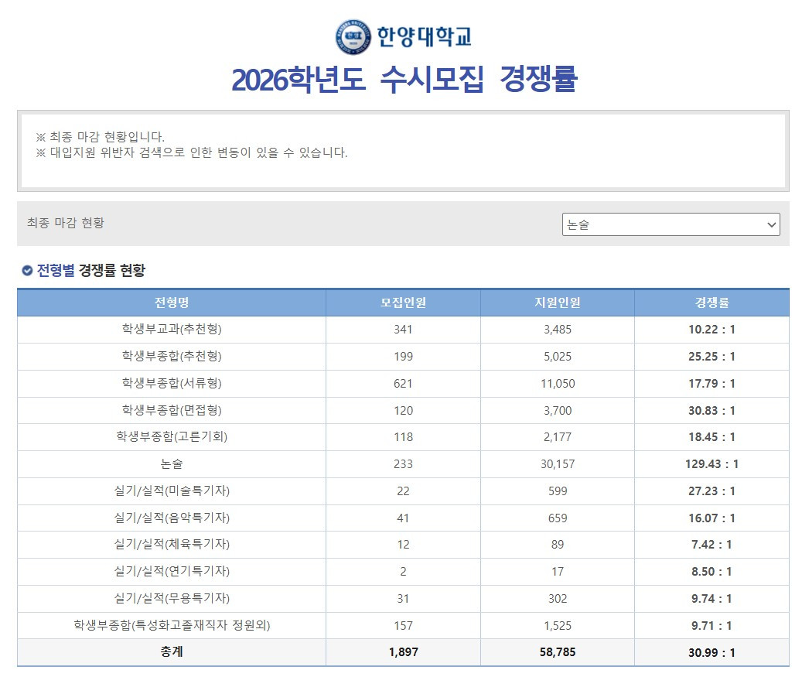
Task: Click the 30.83 : 1 ratio cell
Action: click(x=712, y=411)
